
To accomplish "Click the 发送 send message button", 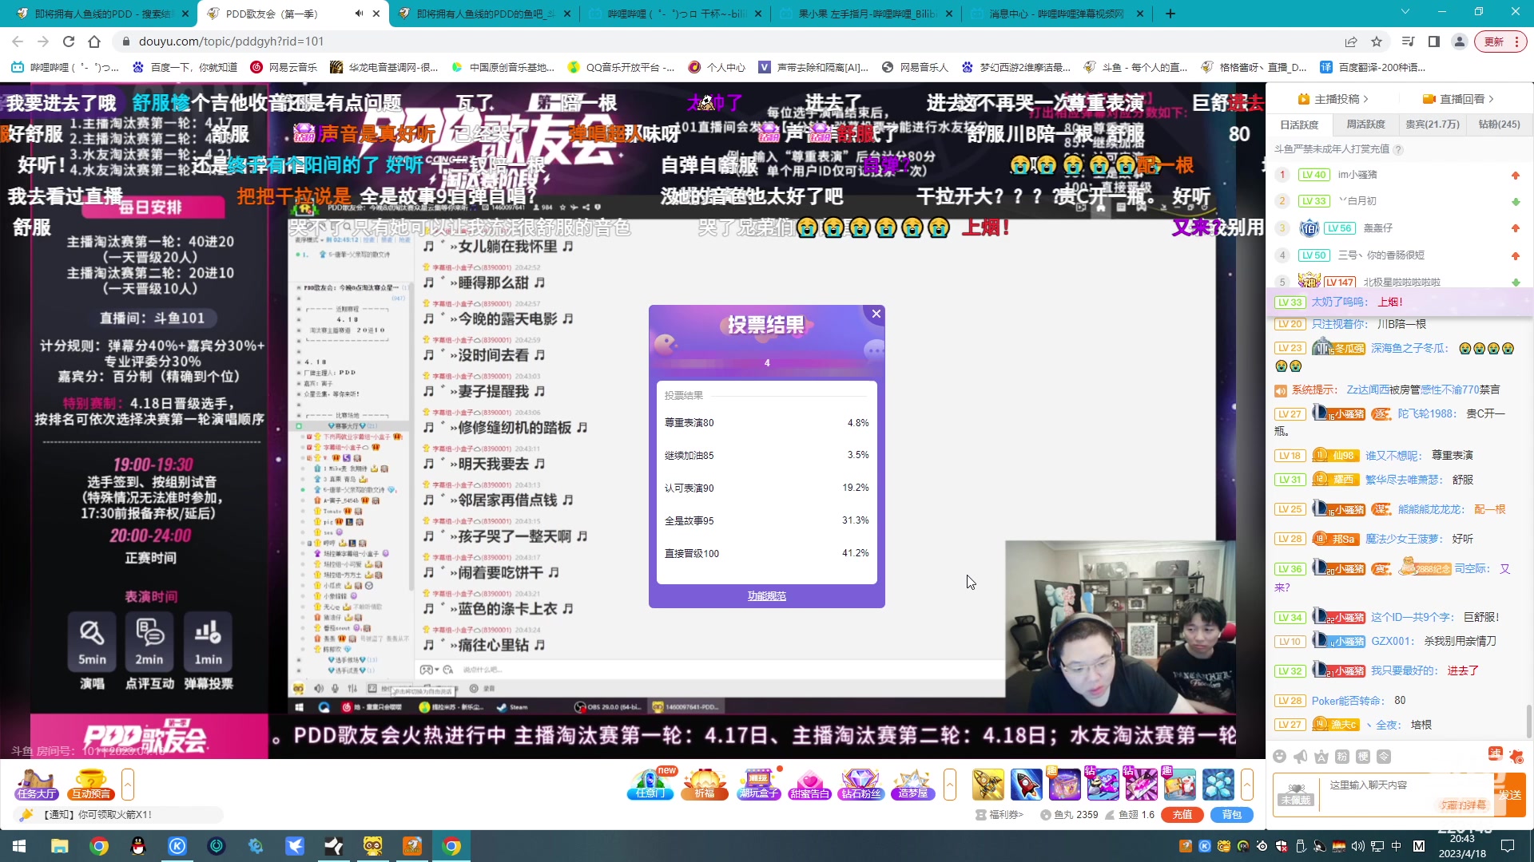I will click(1510, 794).
